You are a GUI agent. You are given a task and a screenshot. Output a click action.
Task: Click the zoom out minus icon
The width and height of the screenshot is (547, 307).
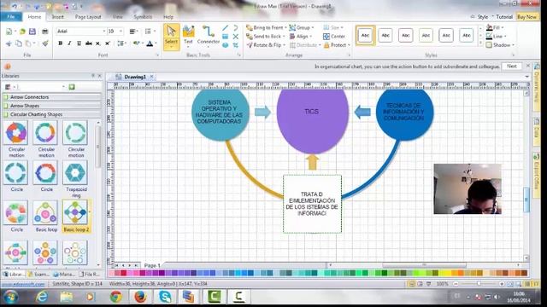[456, 284]
